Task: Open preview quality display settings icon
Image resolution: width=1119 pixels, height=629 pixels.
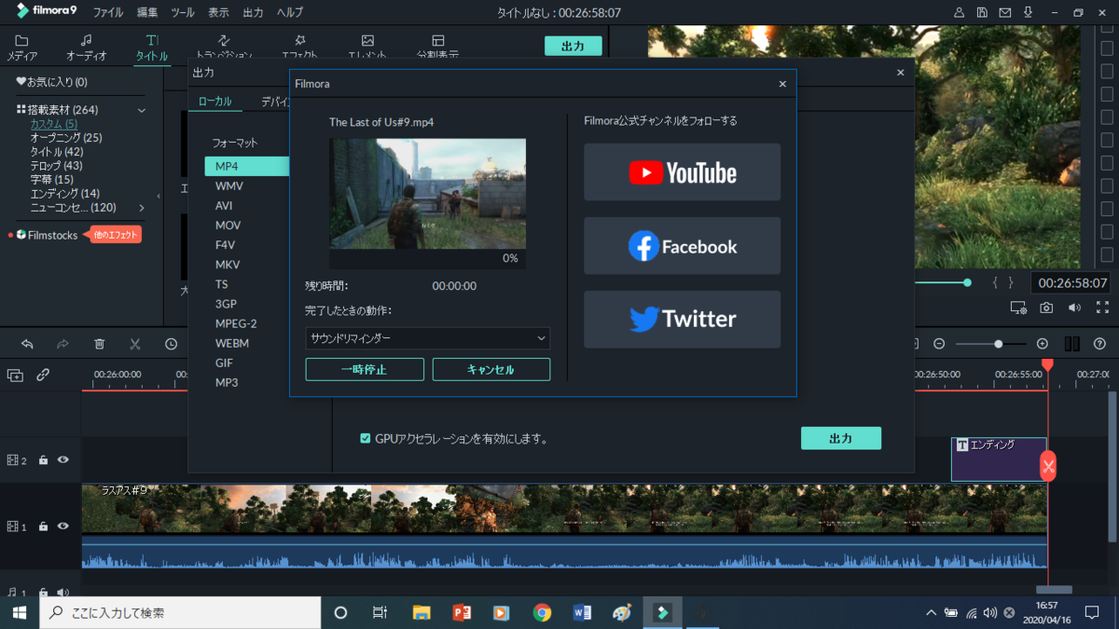Action: pos(1018,308)
